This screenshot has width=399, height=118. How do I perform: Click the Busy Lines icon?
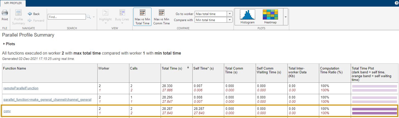[x=122, y=13]
